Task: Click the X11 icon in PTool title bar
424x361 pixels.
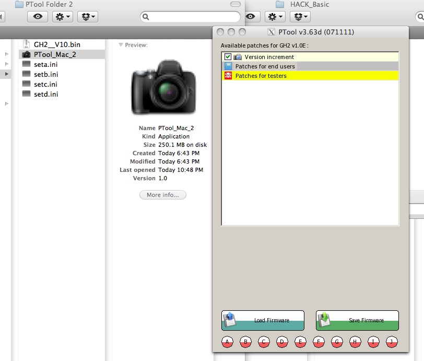Action: click(271, 32)
